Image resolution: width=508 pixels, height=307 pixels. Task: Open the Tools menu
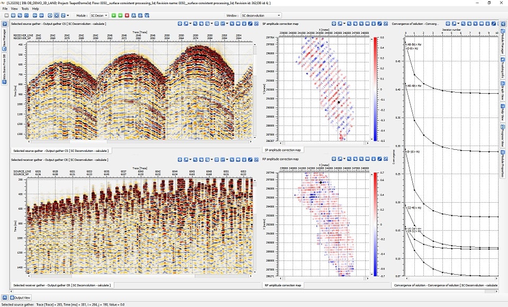[x=25, y=9]
